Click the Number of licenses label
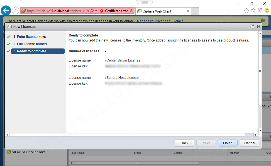Image resolution: width=271 pixels, height=166 pixels. [x=84, y=51]
